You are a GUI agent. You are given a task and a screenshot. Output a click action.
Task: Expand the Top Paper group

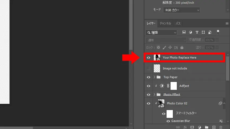155,77
